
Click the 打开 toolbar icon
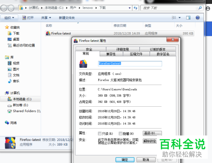(24, 18)
